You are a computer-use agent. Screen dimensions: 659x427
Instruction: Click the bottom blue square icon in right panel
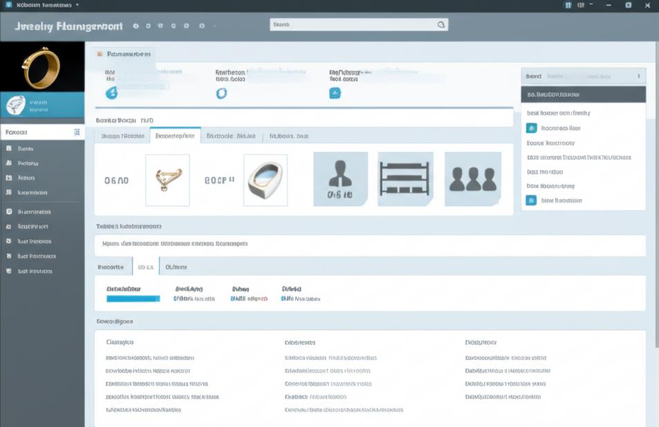pos(531,200)
